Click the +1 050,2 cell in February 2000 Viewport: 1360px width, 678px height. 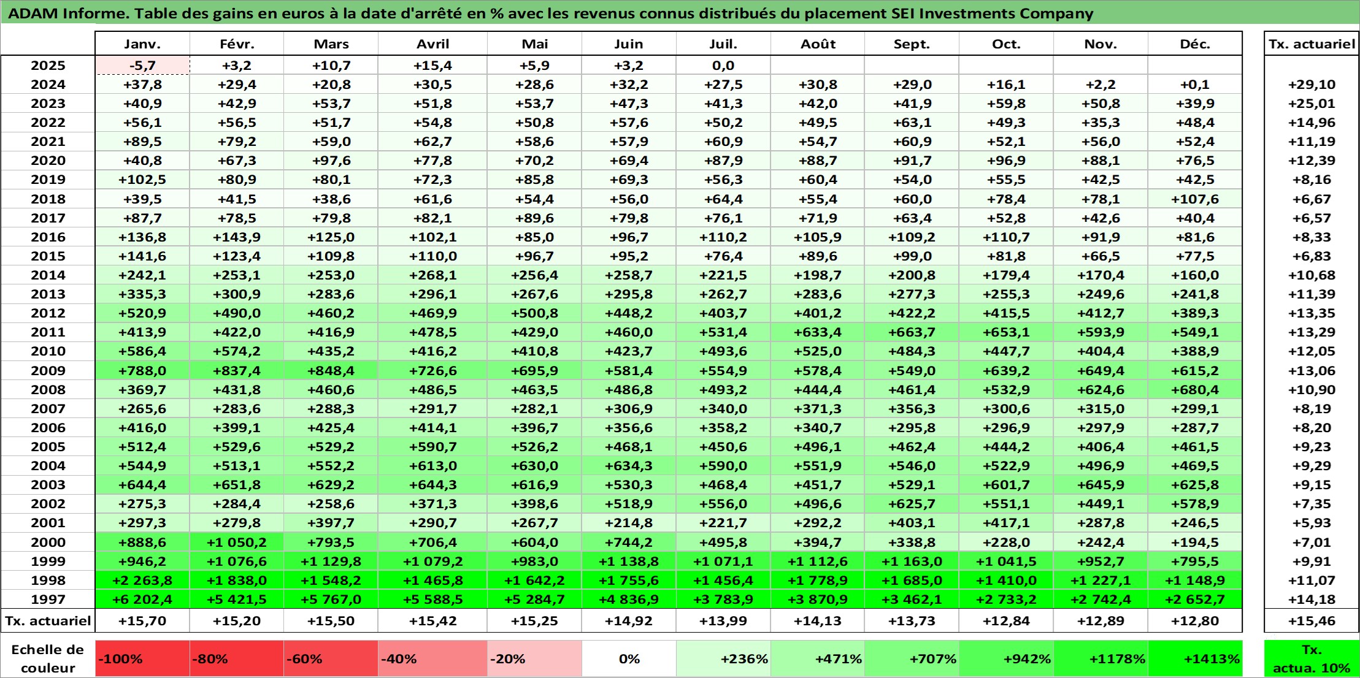[237, 543]
